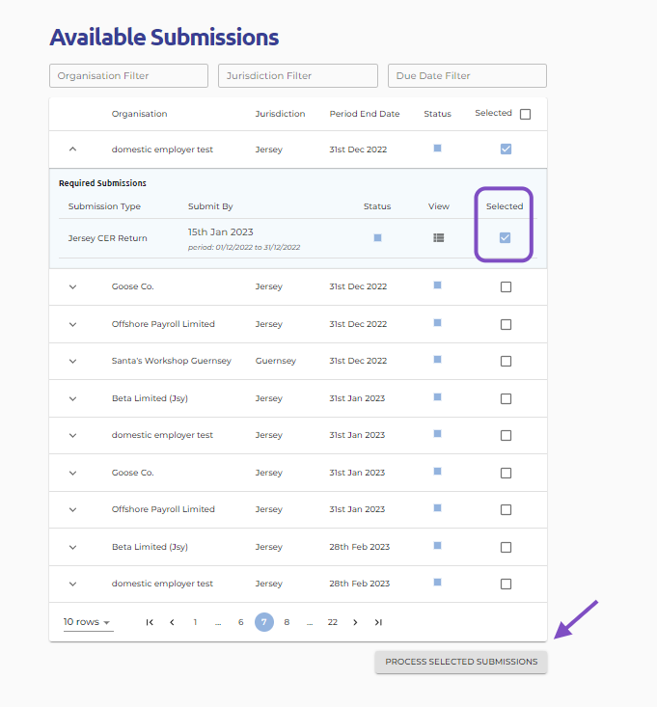Click the Organisation column header

(139, 114)
